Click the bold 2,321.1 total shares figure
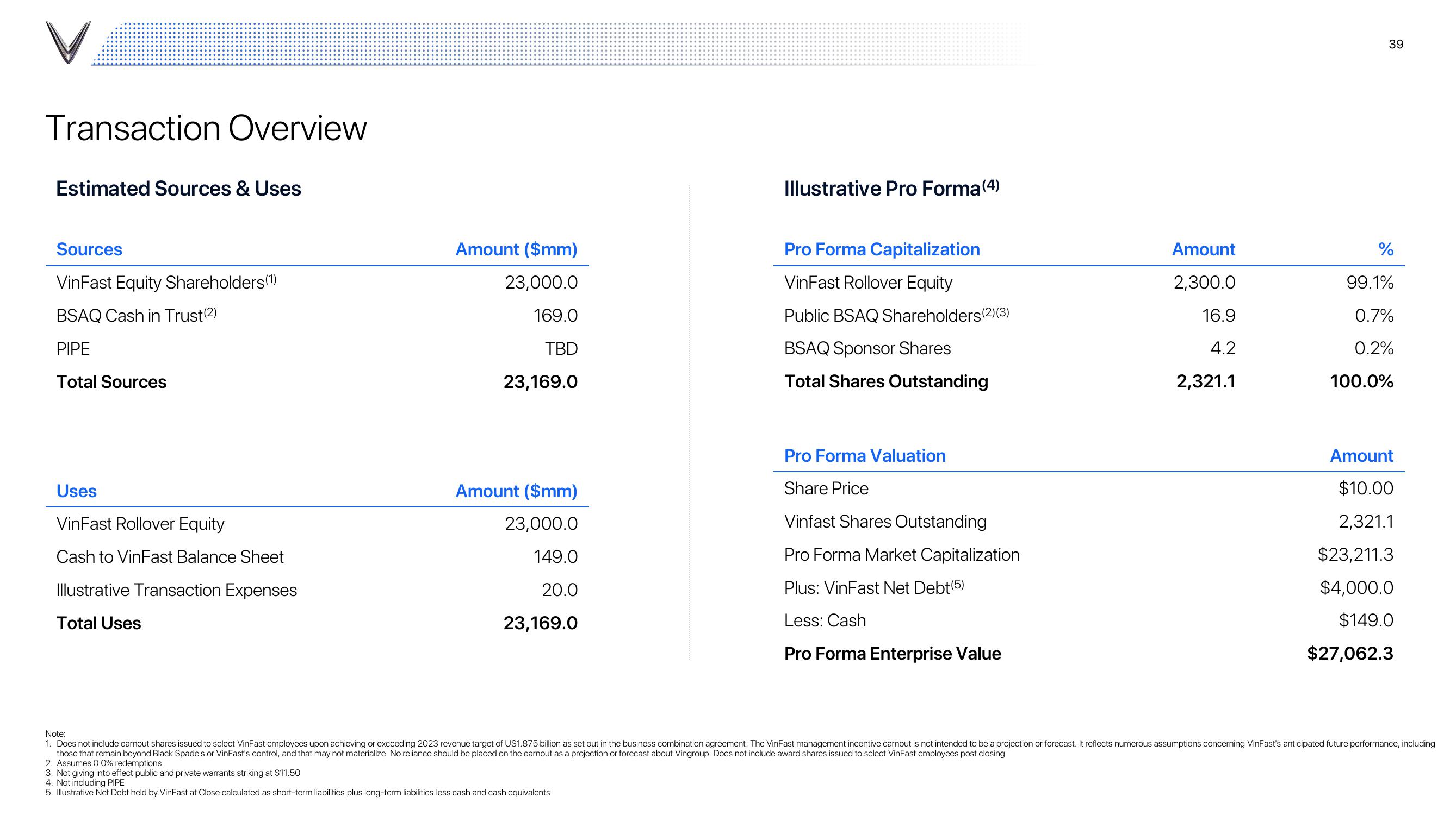The width and height of the screenshot is (1450, 815). coord(1206,381)
